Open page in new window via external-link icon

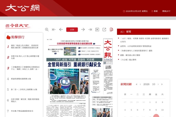(x=104, y=30)
